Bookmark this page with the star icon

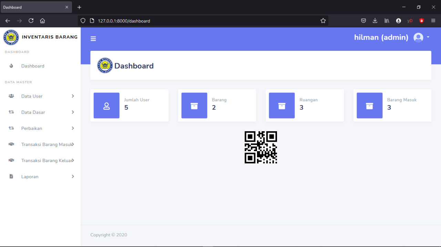[x=323, y=21]
